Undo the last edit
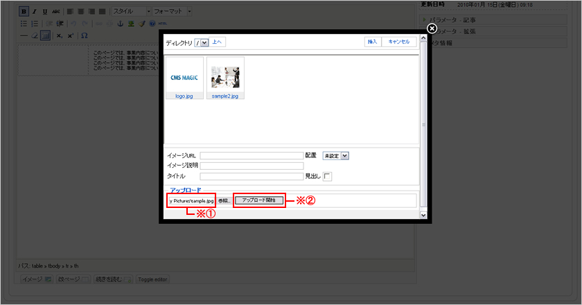This screenshot has width=582, height=305. [73, 24]
